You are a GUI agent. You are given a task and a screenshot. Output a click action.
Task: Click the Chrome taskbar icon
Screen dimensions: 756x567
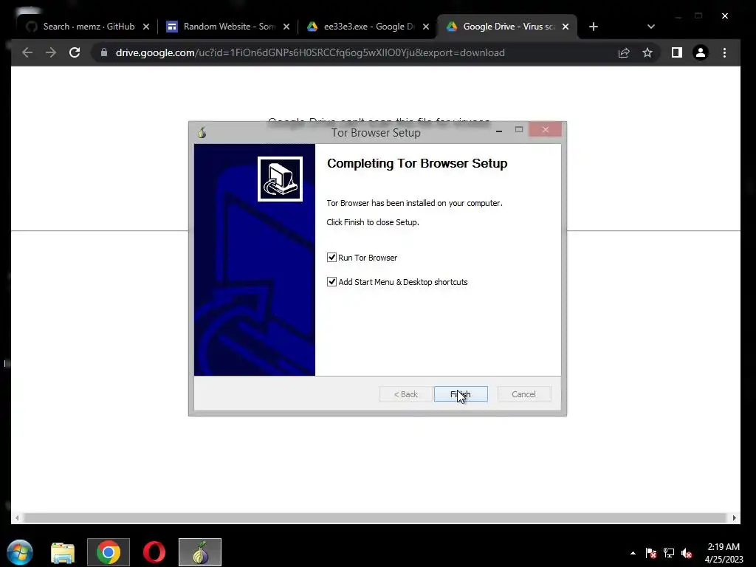109,552
